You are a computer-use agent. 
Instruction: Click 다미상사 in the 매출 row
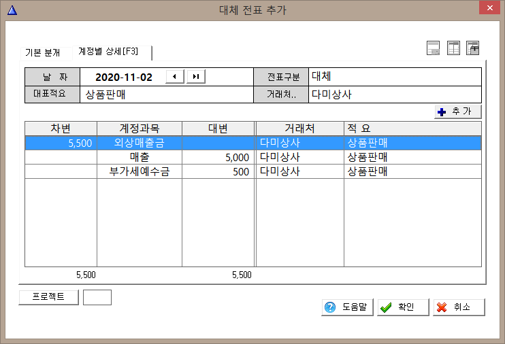point(300,157)
